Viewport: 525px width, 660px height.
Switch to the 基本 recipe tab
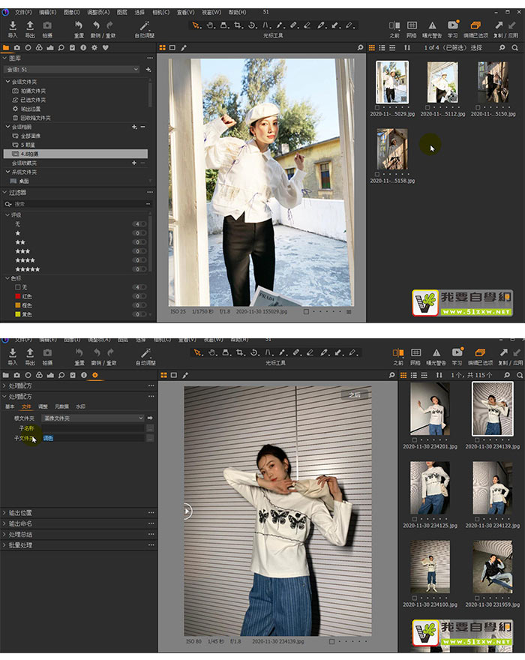point(10,406)
